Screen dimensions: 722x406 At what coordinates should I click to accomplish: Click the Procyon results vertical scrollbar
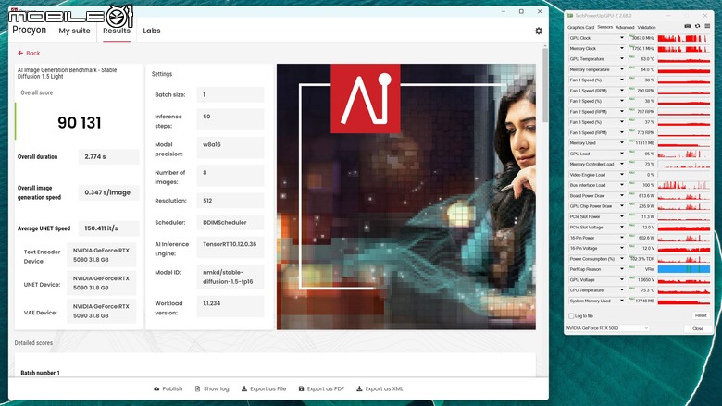(x=545, y=85)
